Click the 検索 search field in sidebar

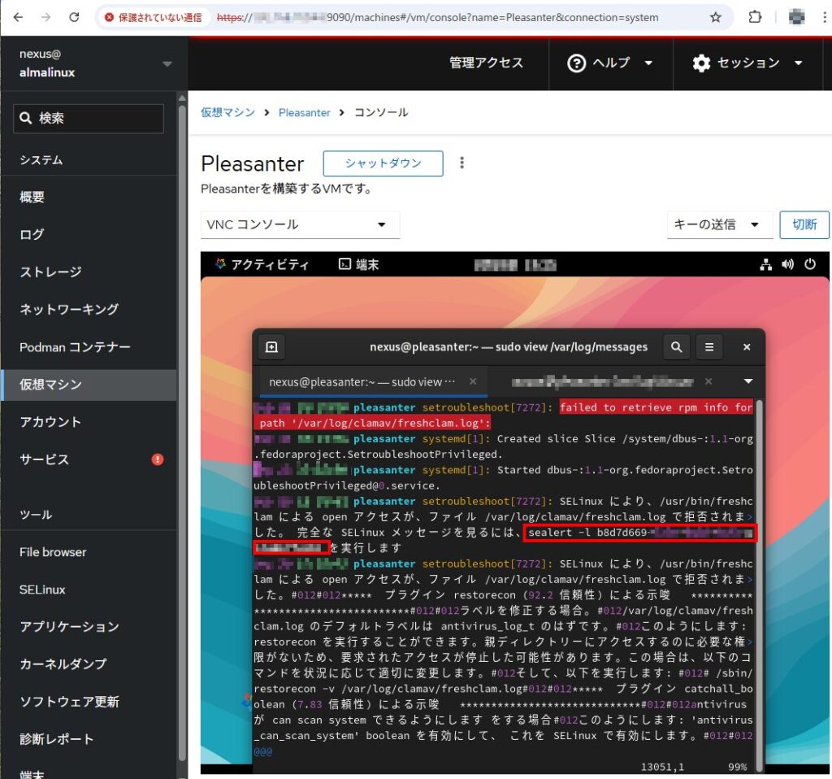pyautogui.click(x=89, y=119)
